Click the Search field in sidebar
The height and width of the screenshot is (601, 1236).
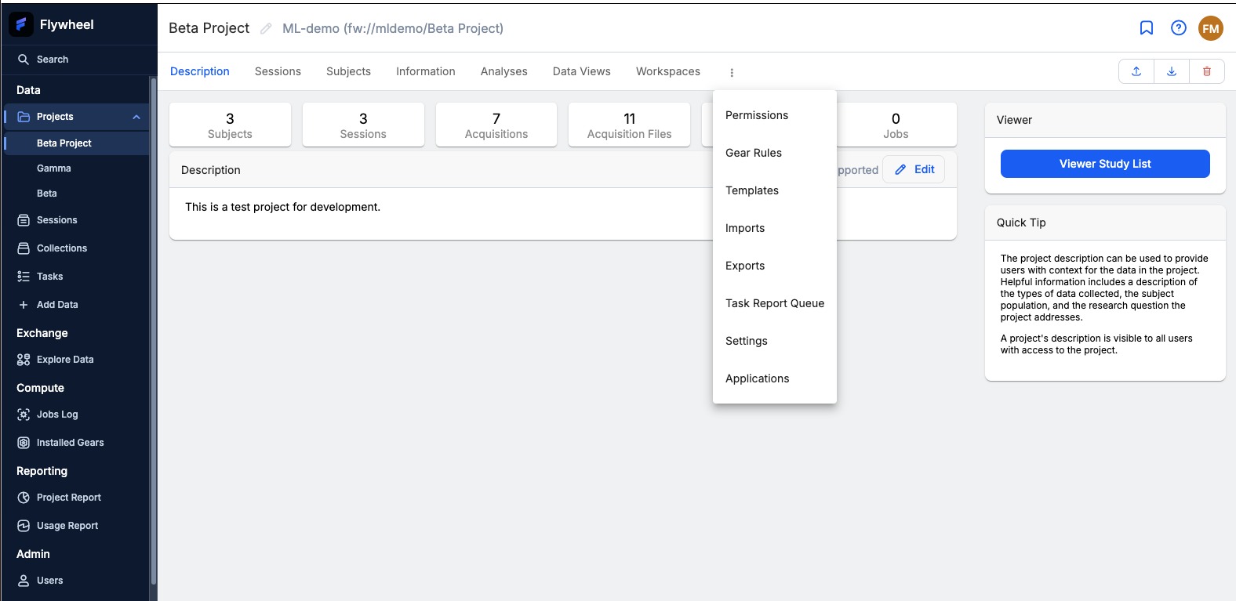[78, 60]
